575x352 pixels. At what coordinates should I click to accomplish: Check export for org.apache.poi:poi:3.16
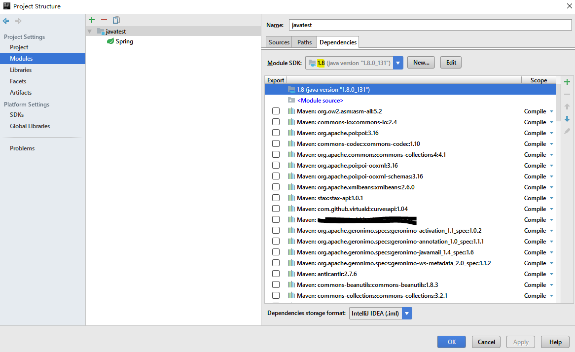click(276, 133)
